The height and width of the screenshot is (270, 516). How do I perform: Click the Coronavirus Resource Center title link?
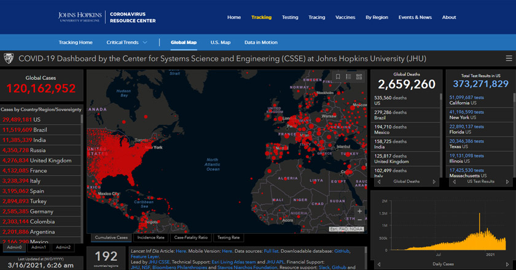click(133, 17)
